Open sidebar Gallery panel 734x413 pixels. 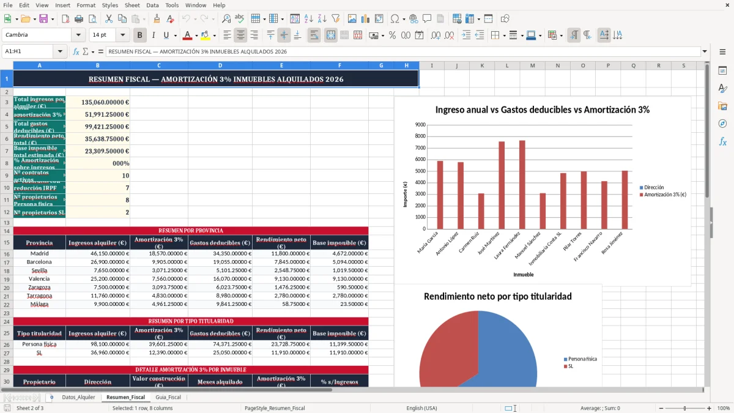click(x=722, y=106)
